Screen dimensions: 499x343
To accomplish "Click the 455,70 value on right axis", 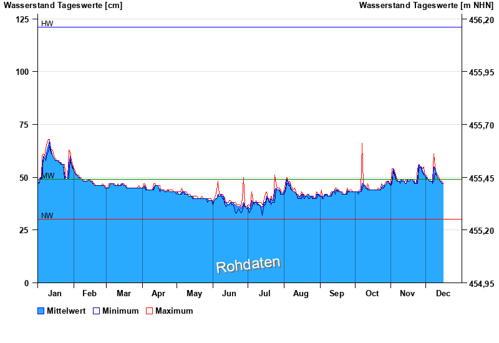I will click(x=481, y=125).
